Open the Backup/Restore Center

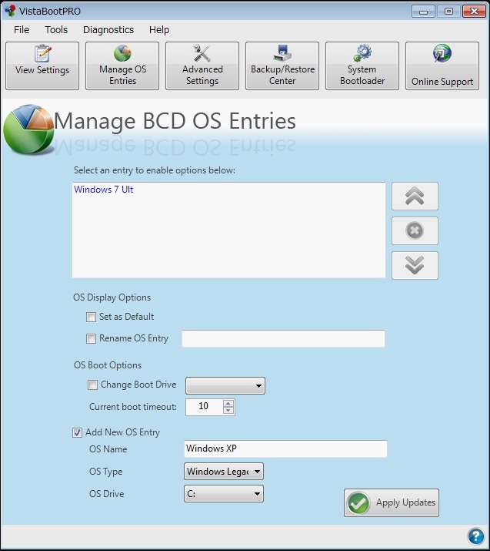282,66
